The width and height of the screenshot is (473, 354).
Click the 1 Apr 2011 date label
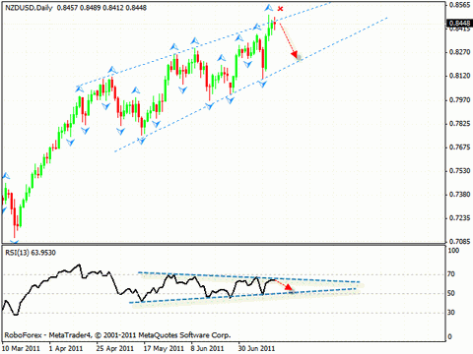tap(66, 348)
